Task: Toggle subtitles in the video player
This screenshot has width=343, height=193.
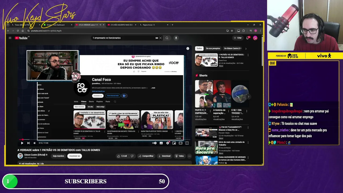Action: click(161, 143)
